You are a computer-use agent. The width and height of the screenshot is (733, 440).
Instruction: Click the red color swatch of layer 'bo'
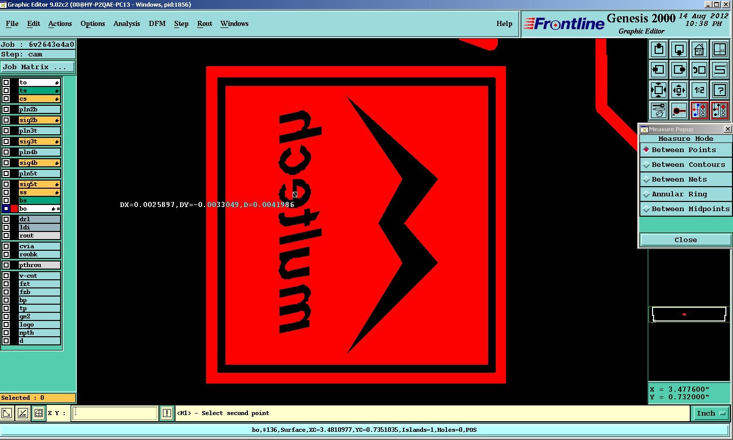(14, 209)
